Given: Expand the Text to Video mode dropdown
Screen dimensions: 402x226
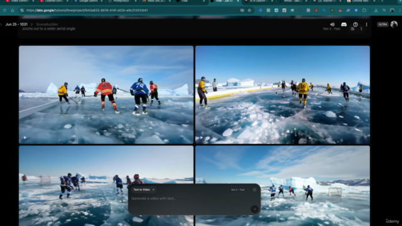Looking at the screenshot, I should pyautogui.click(x=144, y=190).
